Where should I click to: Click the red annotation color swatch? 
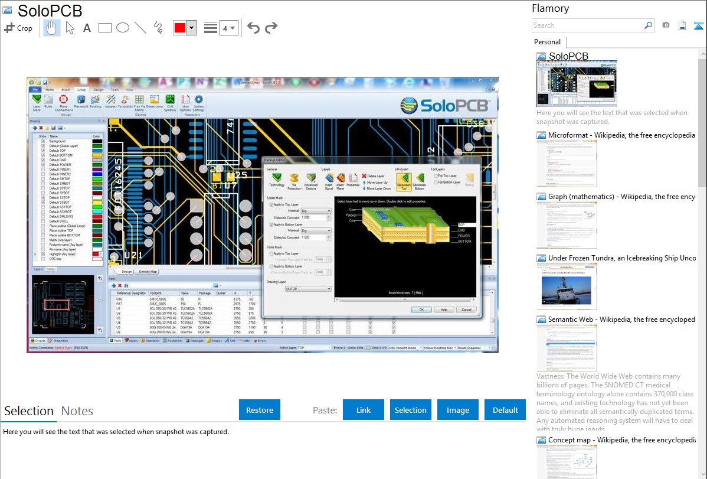point(180,28)
